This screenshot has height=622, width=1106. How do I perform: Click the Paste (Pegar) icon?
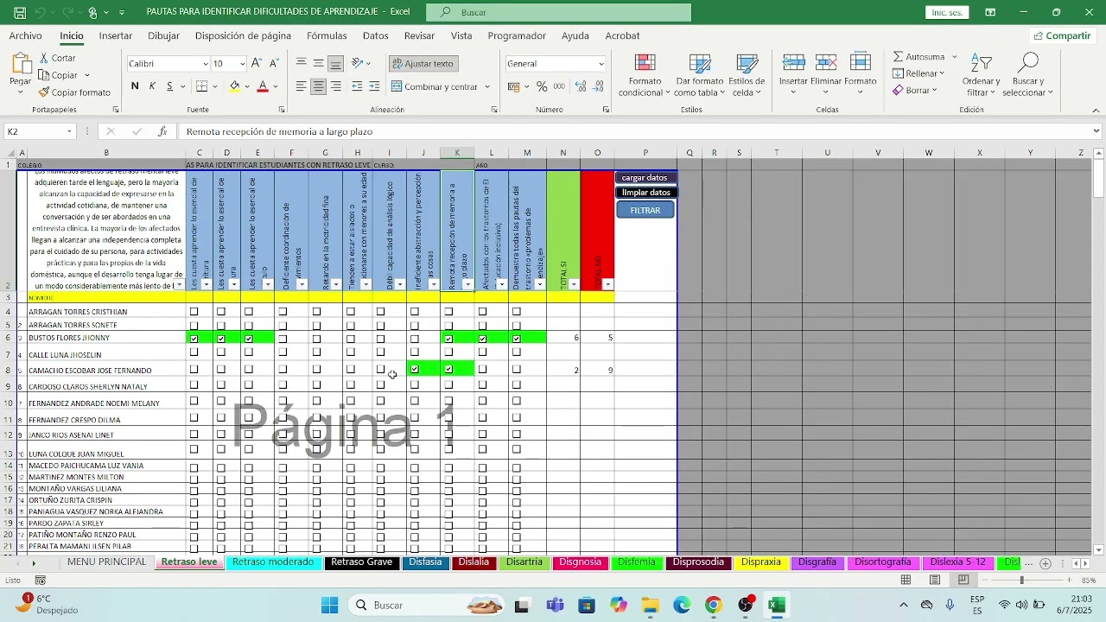(x=21, y=64)
